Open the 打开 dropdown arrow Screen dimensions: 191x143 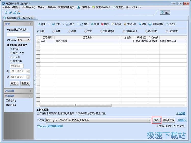point(63,24)
